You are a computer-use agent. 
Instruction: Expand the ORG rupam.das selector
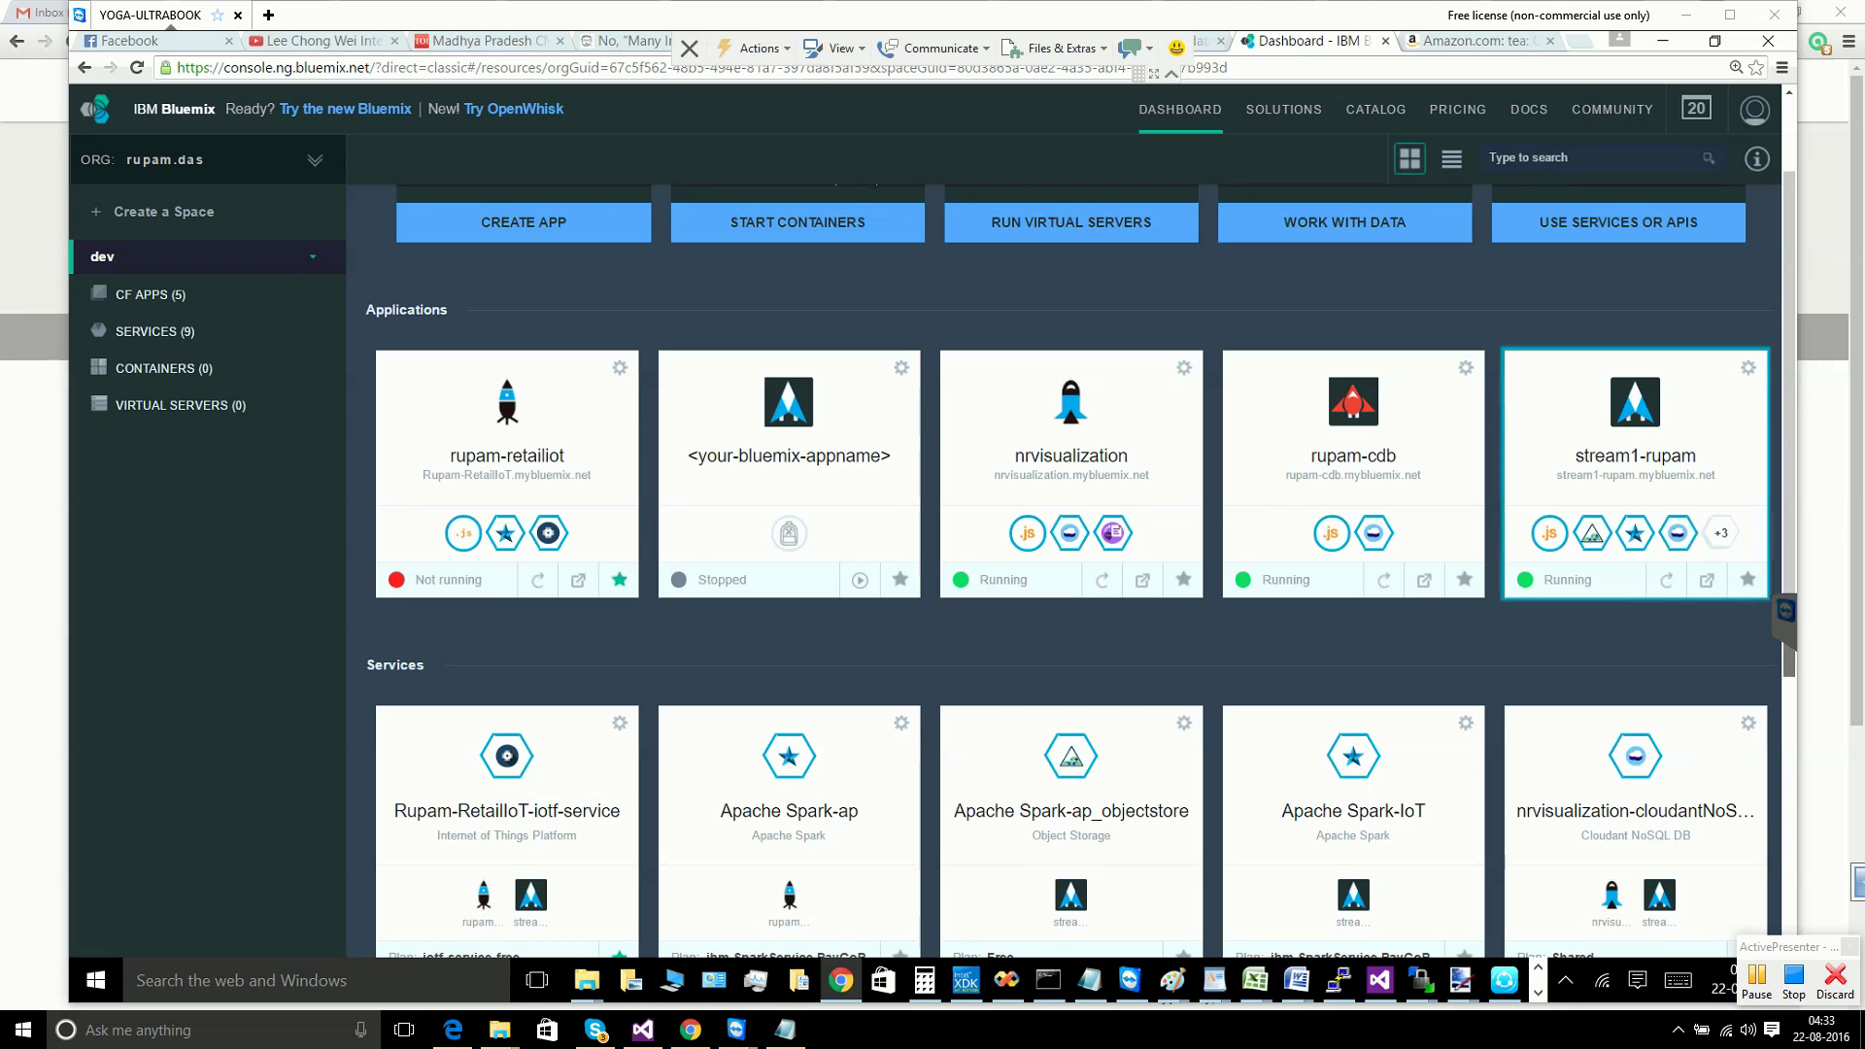[x=315, y=160]
